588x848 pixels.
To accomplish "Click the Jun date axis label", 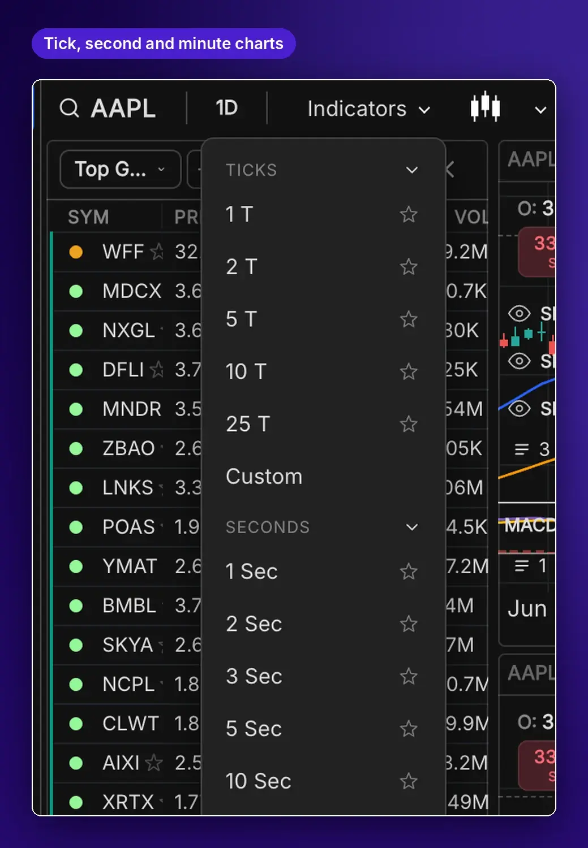I will 527,609.
